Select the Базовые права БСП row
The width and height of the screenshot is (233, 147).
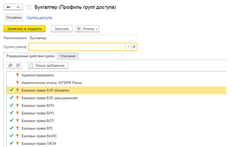[x=116, y=121]
